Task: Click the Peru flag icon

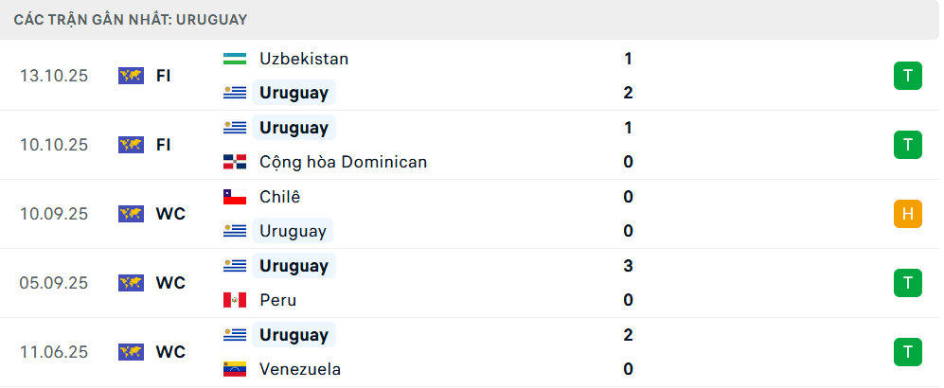Action: (x=234, y=300)
